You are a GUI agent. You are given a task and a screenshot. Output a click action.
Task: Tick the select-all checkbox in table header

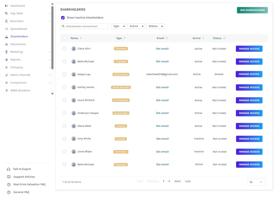[x=64, y=38]
